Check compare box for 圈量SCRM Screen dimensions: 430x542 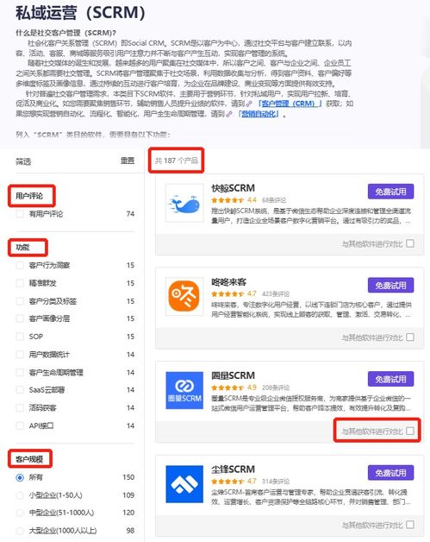410,431
